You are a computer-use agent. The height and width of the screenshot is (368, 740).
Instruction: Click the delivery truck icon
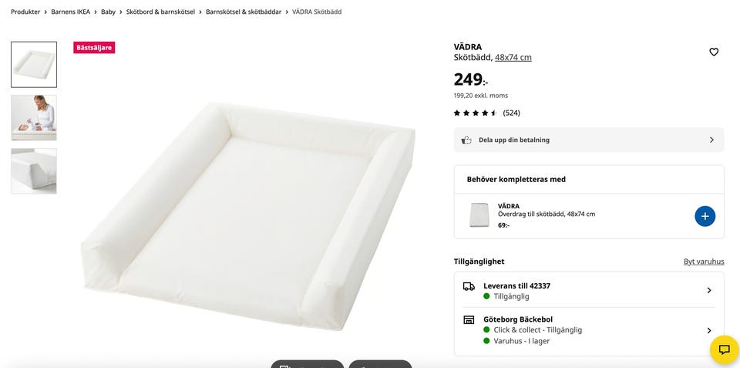pos(469,286)
